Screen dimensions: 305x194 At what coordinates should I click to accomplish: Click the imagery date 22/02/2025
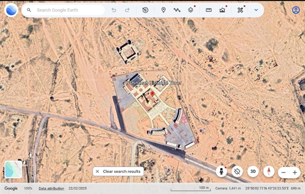pos(78,188)
